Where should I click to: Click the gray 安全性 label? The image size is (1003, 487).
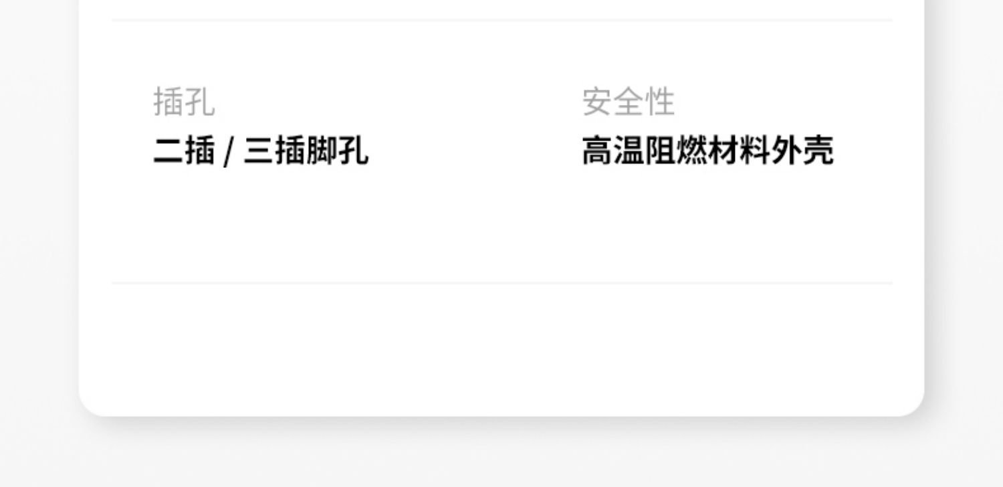coord(629,102)
